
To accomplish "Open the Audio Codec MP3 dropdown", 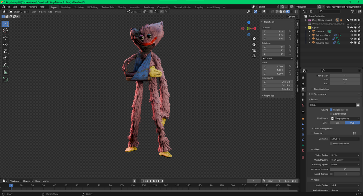I will click(345, 186).
